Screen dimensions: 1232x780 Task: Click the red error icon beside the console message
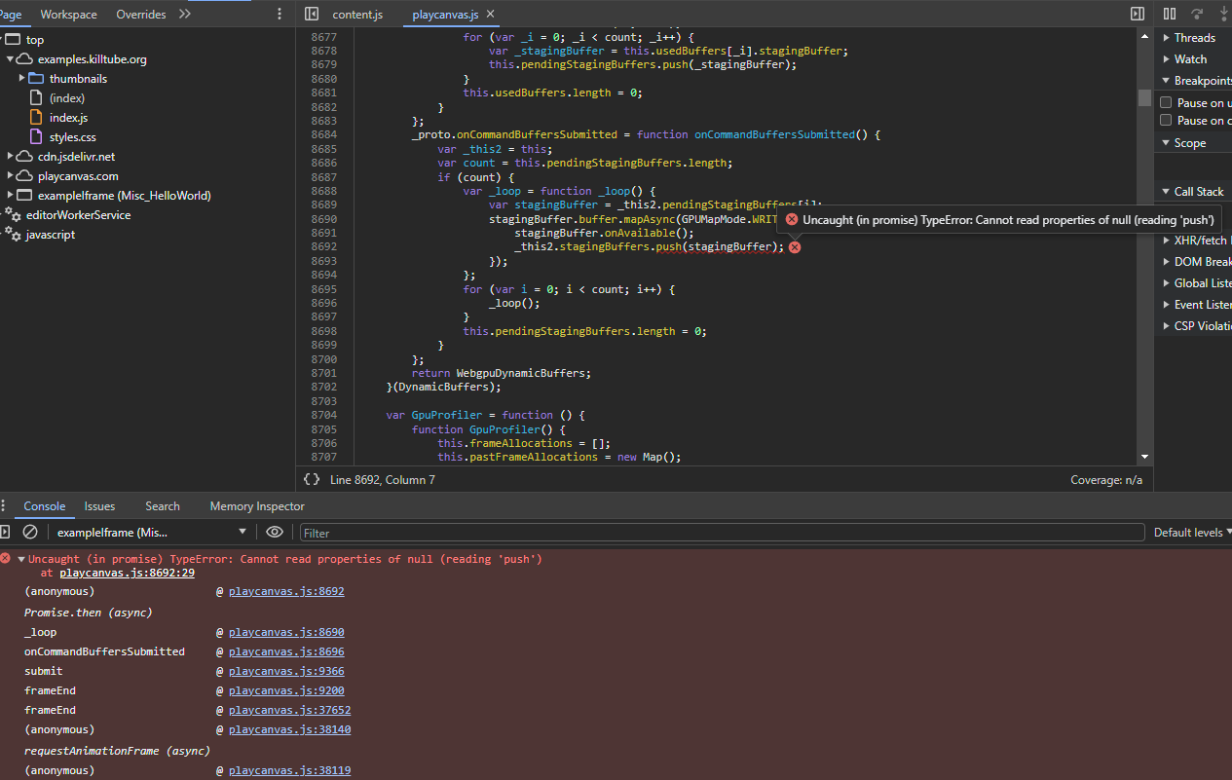tap(8, 558)
